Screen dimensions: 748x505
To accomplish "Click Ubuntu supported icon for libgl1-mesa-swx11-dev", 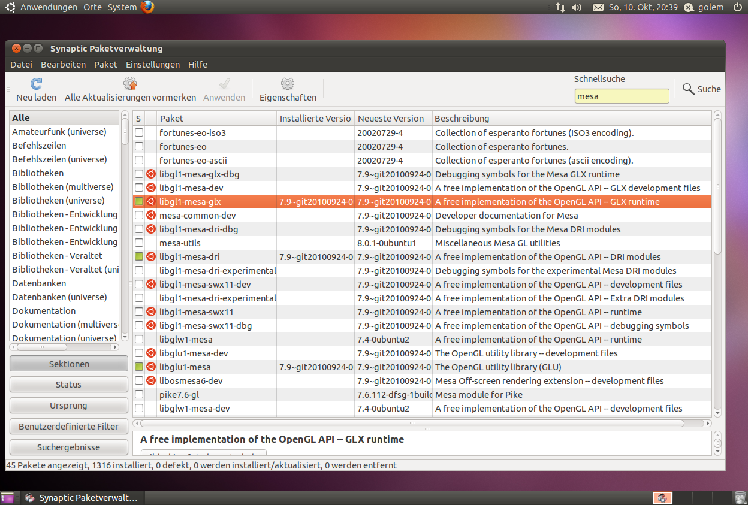I will point(151,284).
